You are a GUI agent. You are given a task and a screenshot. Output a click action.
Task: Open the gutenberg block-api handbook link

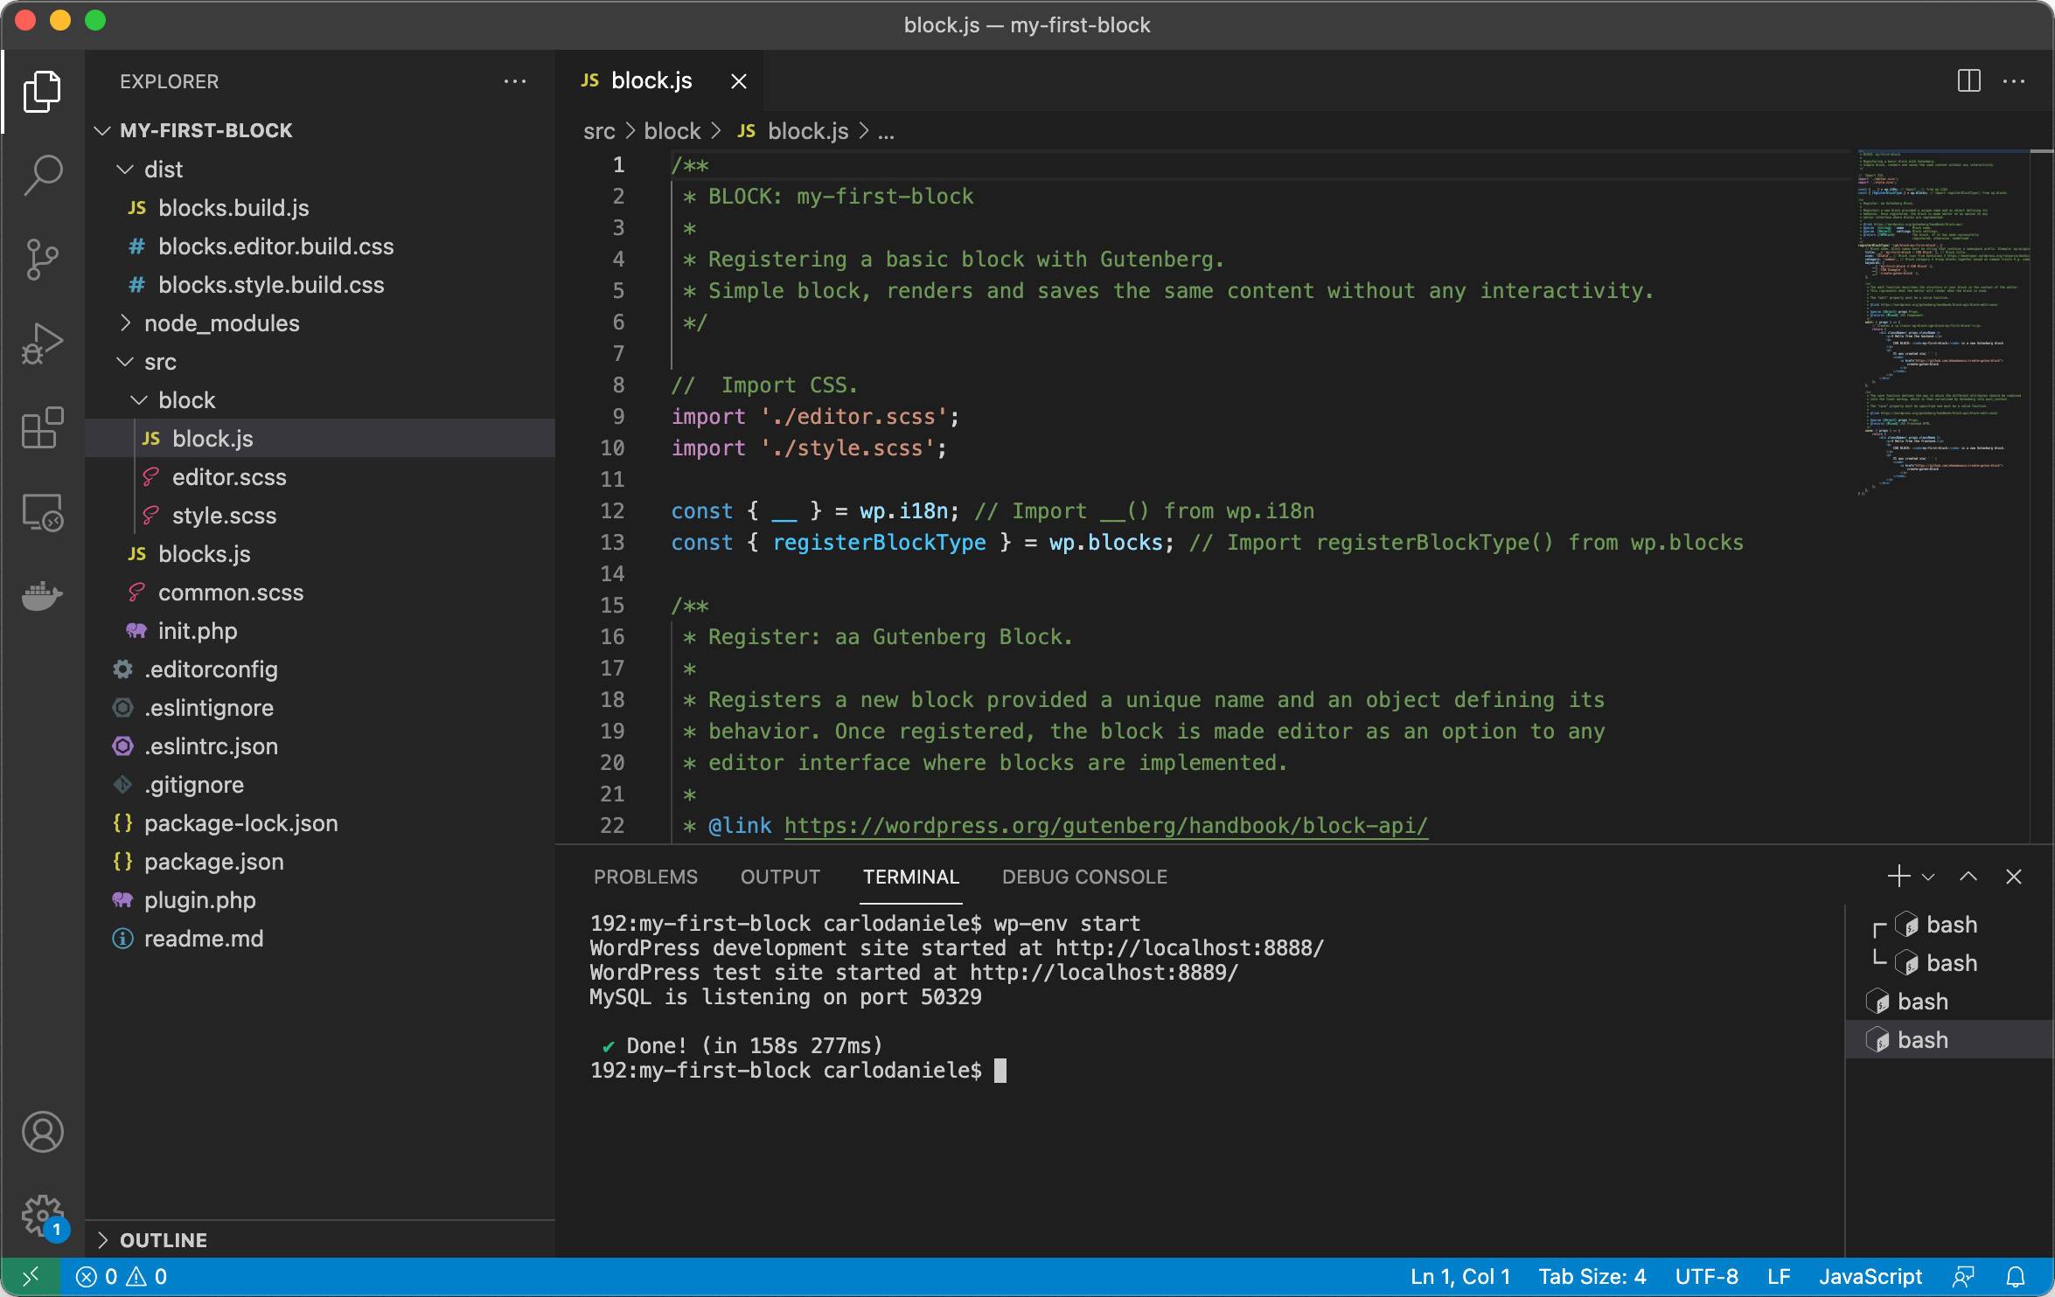pyautogui.click(x=1104, y=825)
